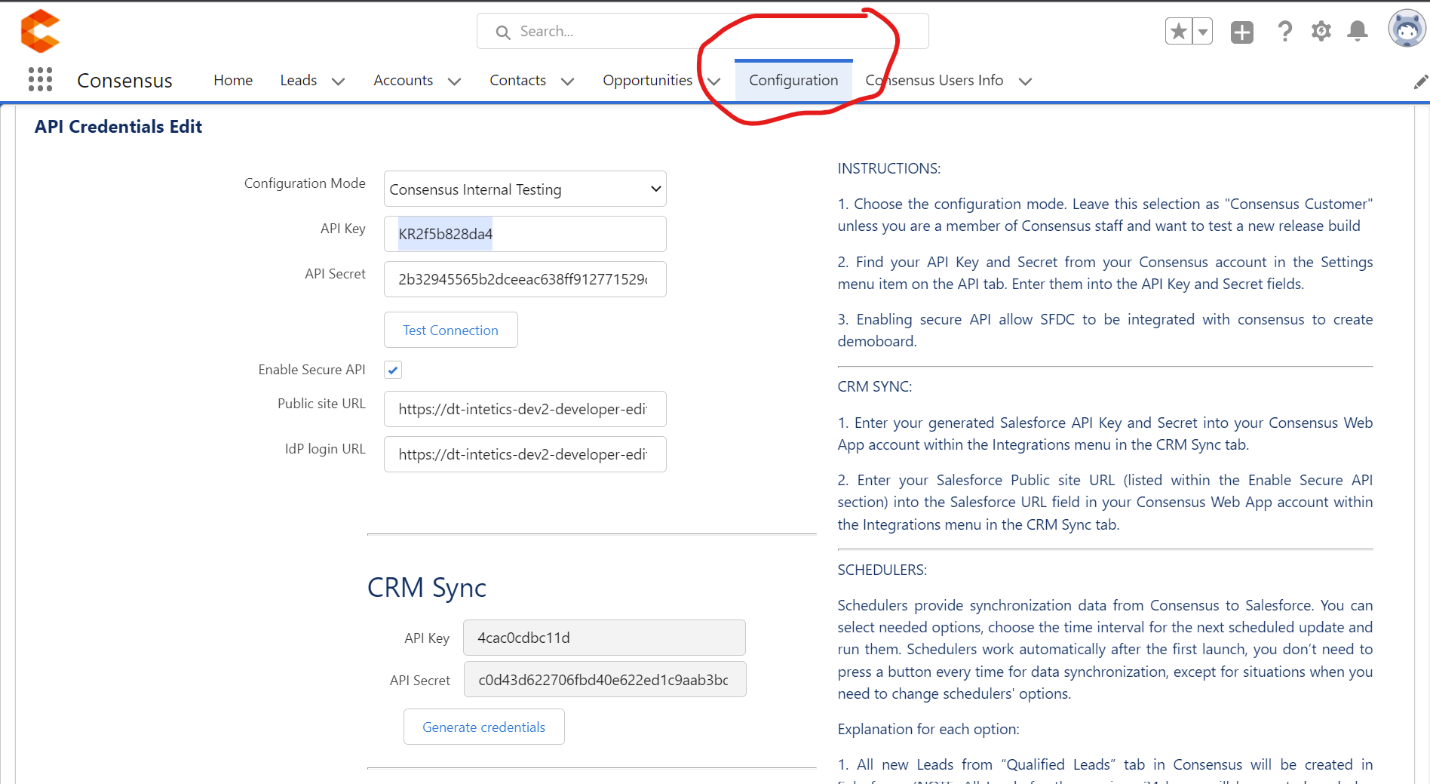Open the Opportunities tab

click(x=648, y=80)
